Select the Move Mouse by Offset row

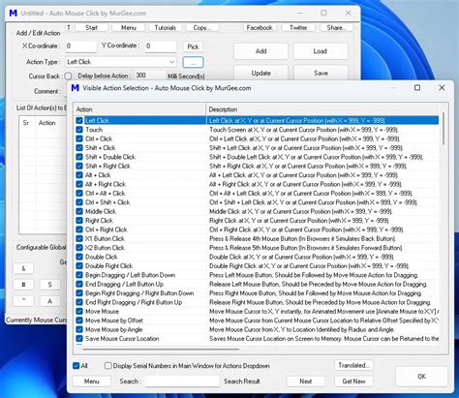pos(257,321)
